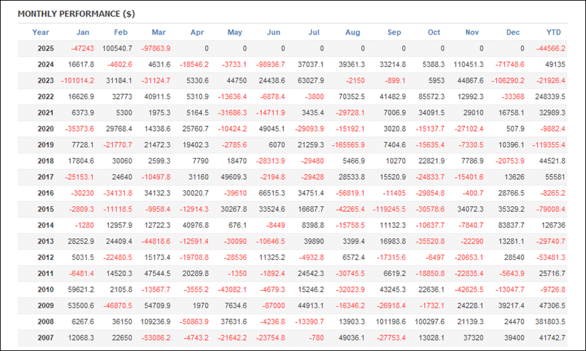Select the 2017 year row label

click(46, 177)
